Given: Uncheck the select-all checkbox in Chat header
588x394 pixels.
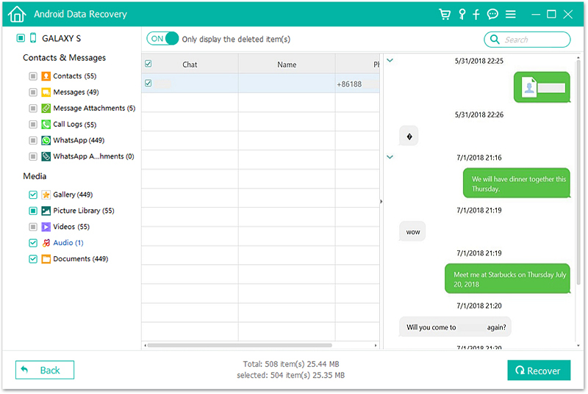Looking at the screenshot, I should pyautogui.click(x=148, y=64).
